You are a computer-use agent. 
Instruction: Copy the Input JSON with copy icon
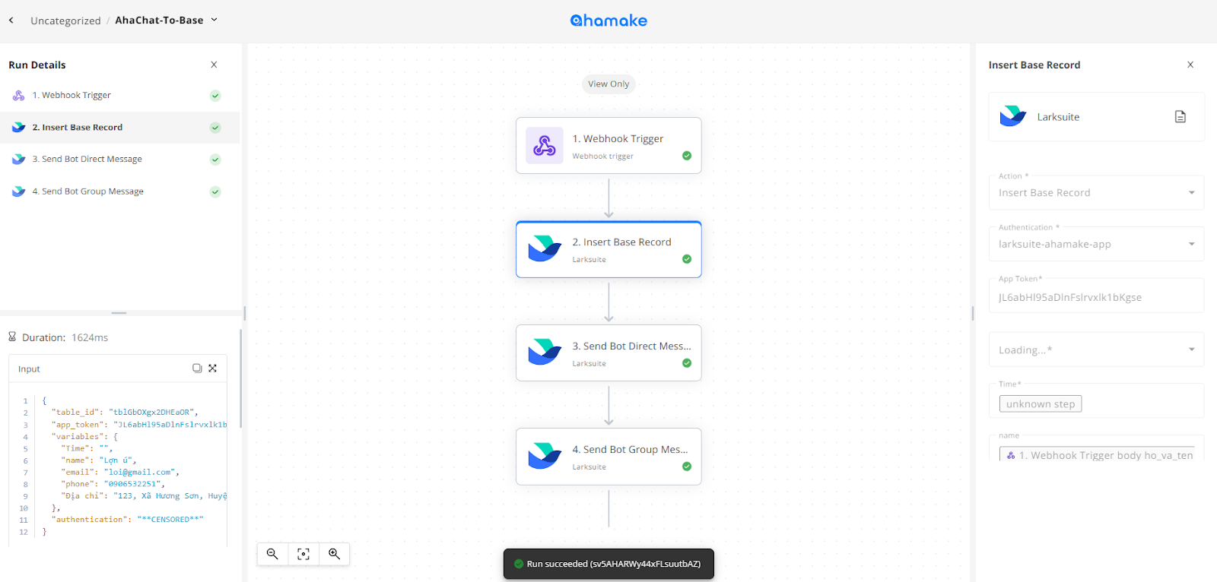pos(197,368)
